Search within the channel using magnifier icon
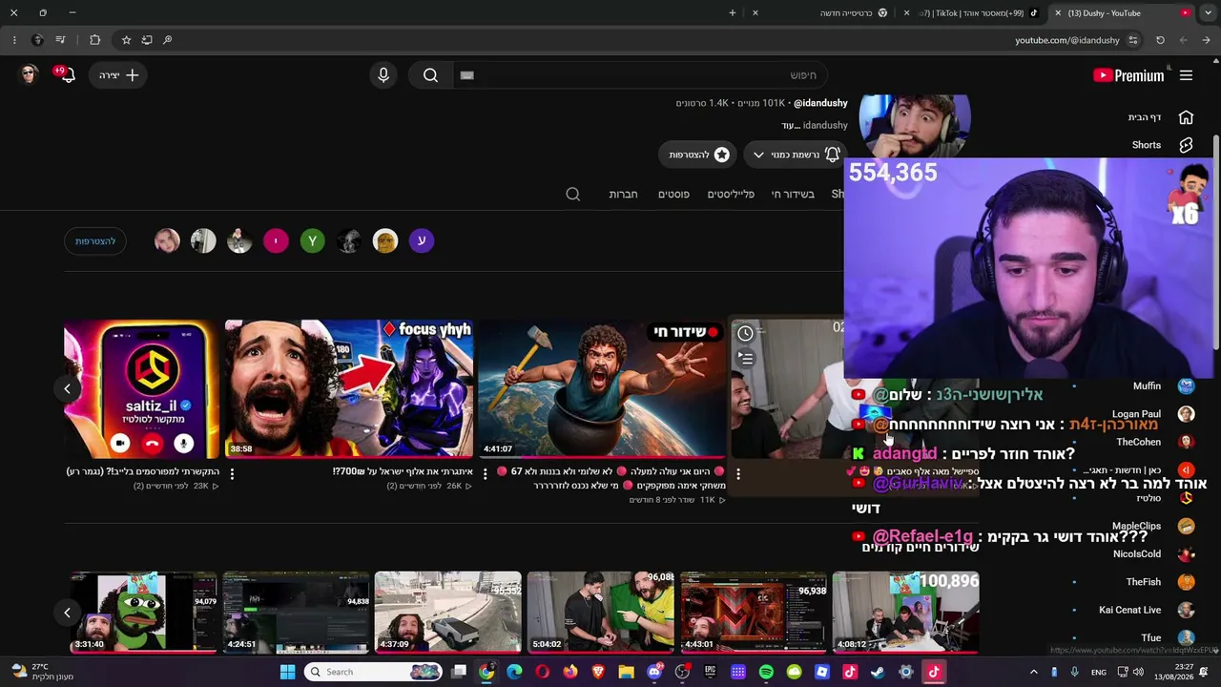Image resolution: width=1221 pixels, height=687 pixels. [572, 194]
